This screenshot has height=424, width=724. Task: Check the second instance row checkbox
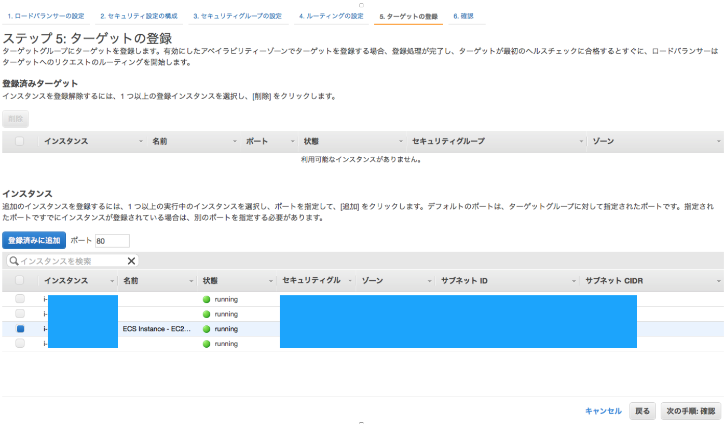[20, 313]
